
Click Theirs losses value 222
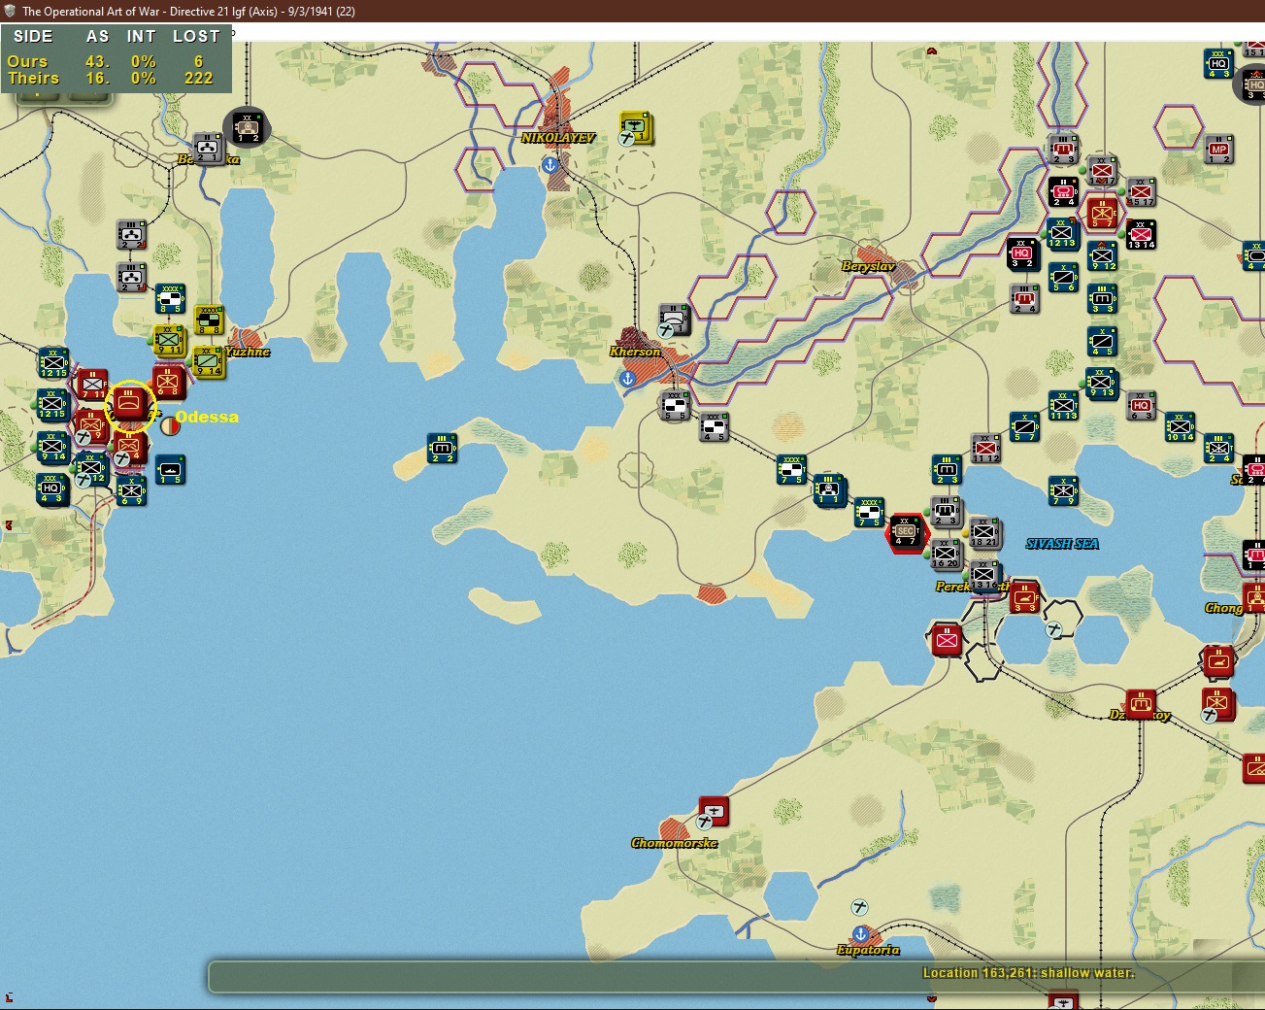(x=198, y=79)
